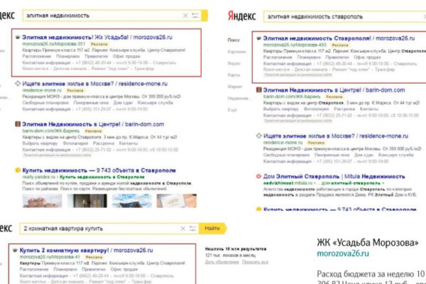Switch to the "Картинки" tab in right sidebar
The width and height of the screenshot is (426, 284).
(236, 52)
